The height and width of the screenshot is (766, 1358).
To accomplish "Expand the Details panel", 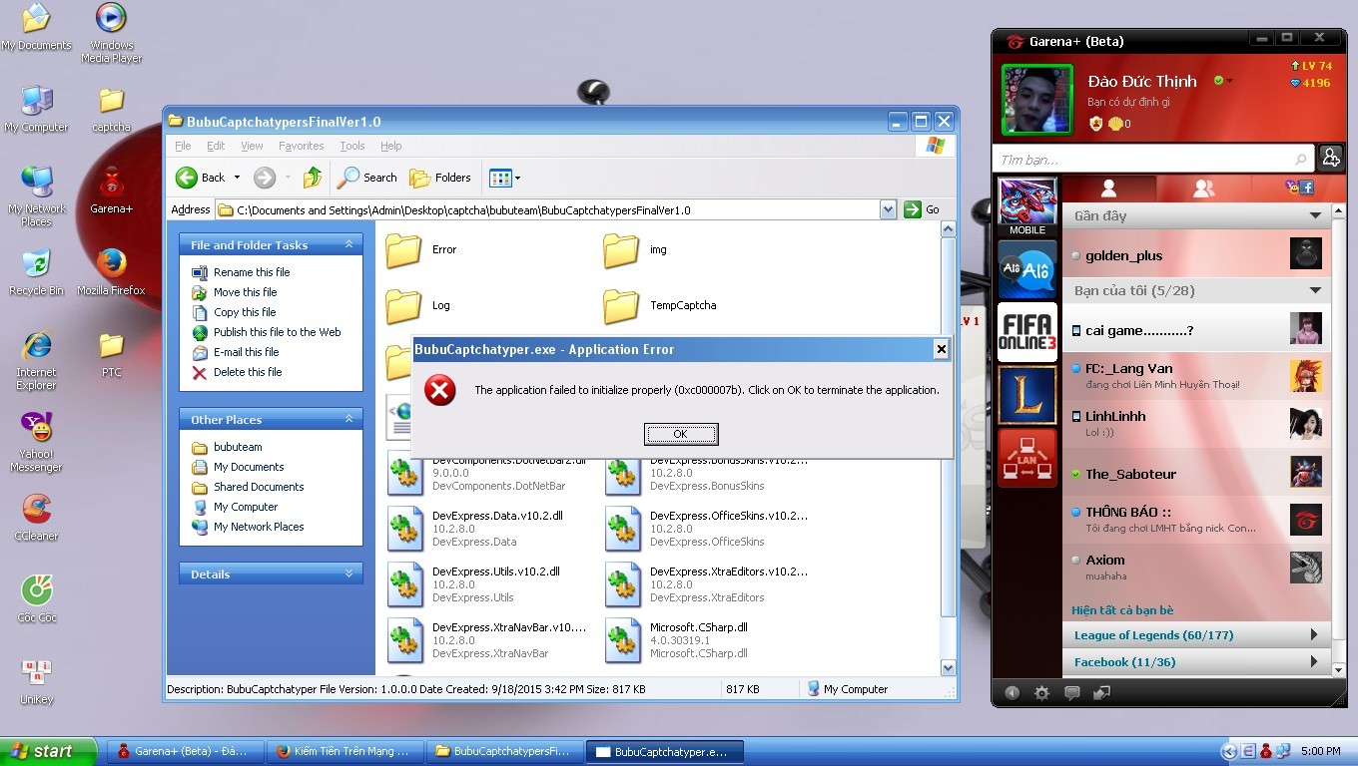I will pyautogui.click(x=348, y=574).
